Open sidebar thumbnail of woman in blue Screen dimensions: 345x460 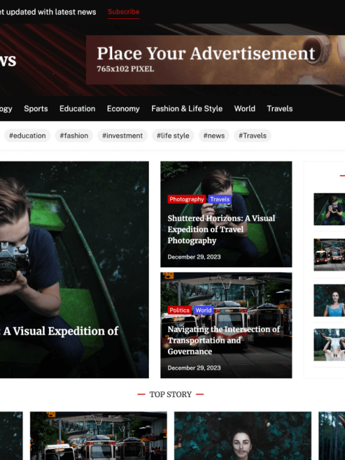(x=329, y=300)
